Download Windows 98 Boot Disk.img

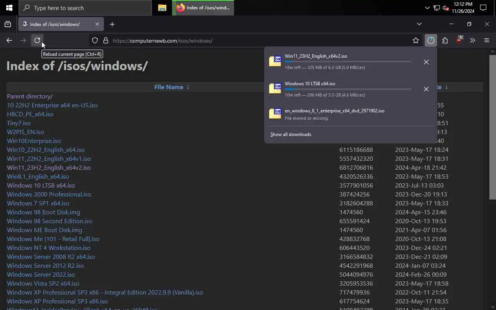coord(43,212)
